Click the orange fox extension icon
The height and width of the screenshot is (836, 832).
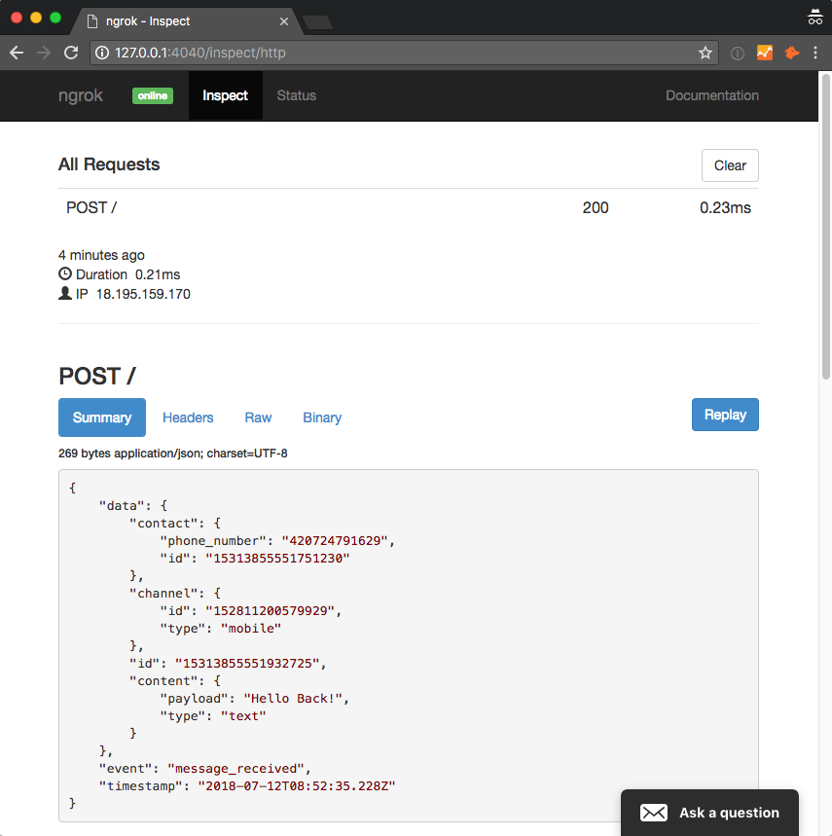[x=792, y=53]
